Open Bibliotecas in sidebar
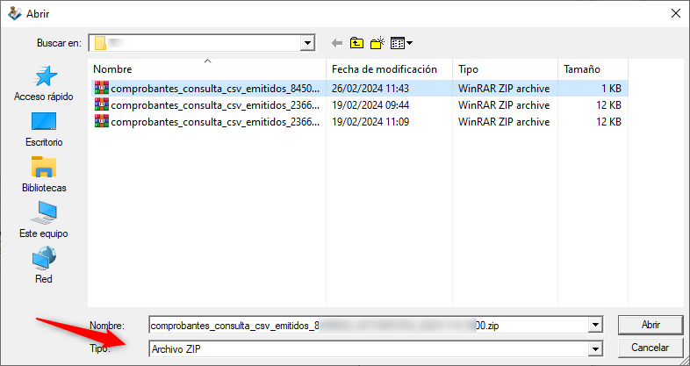Screen dimensions: 690x366 coord(43,175)
